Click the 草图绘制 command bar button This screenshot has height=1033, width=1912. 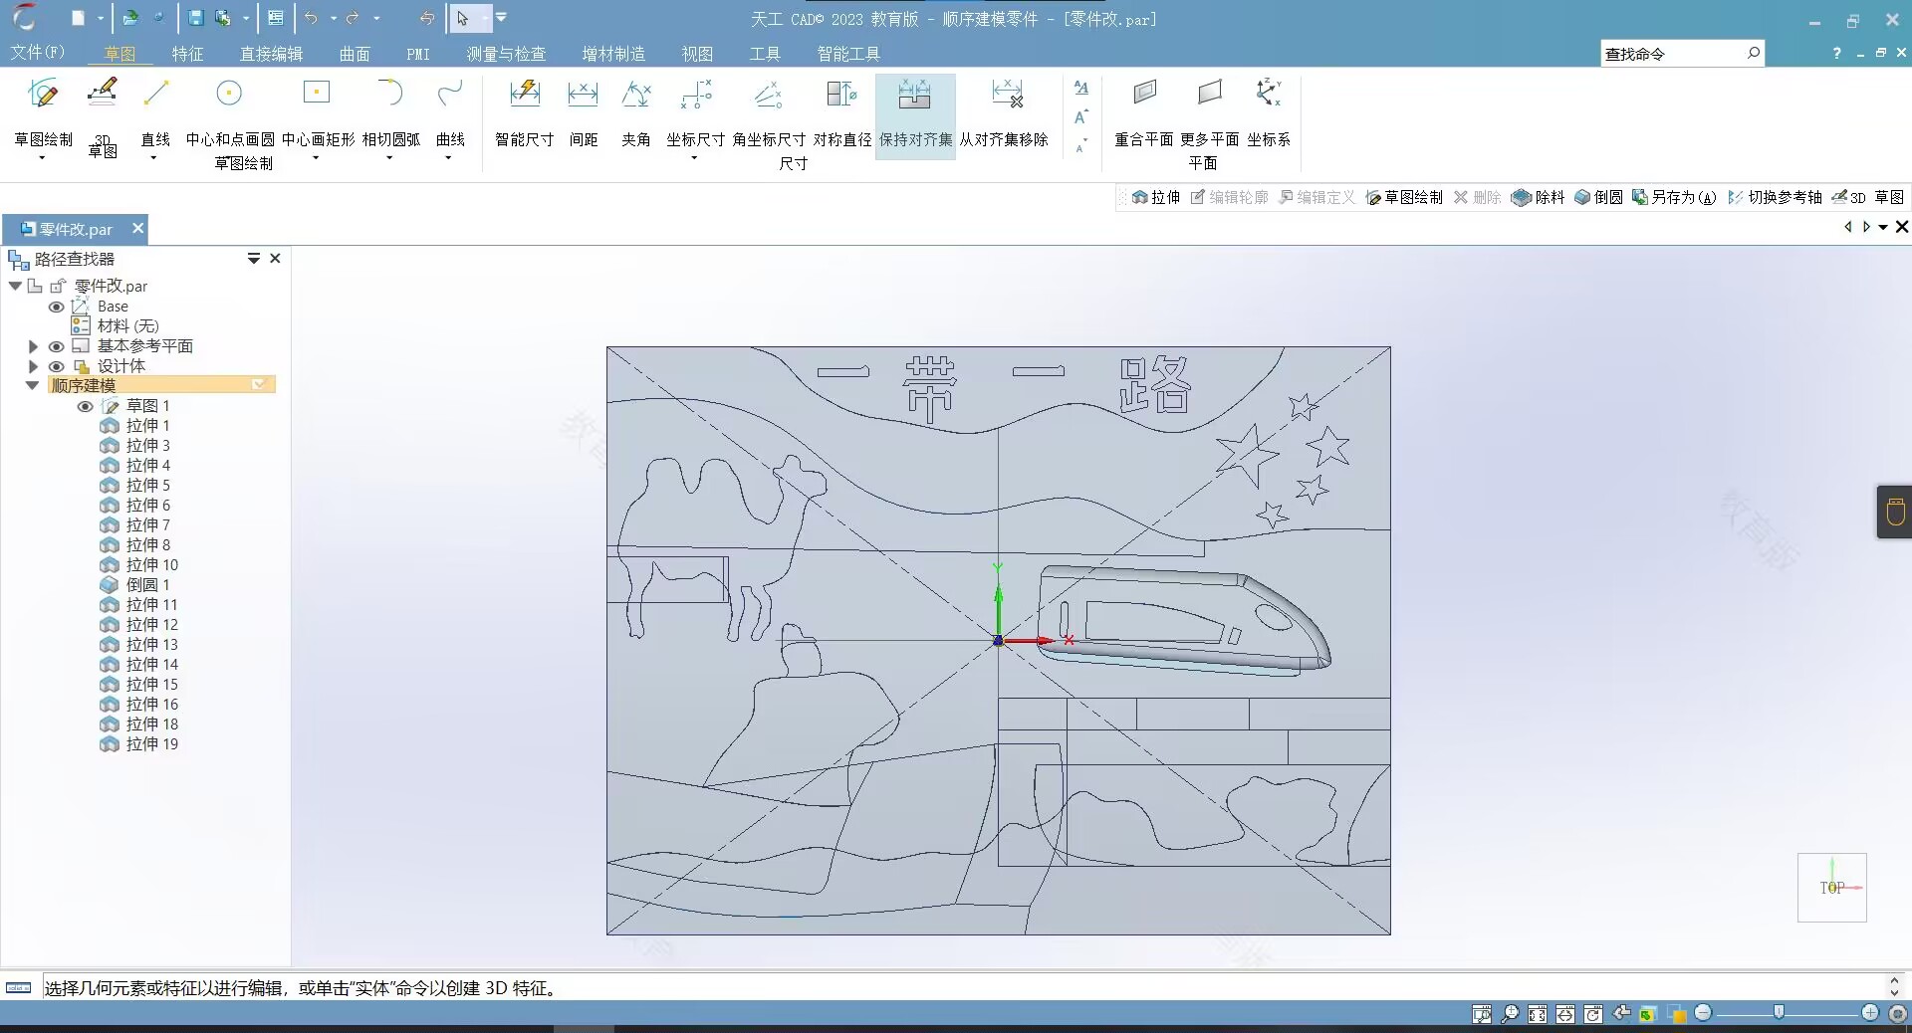pos(1404,197)
